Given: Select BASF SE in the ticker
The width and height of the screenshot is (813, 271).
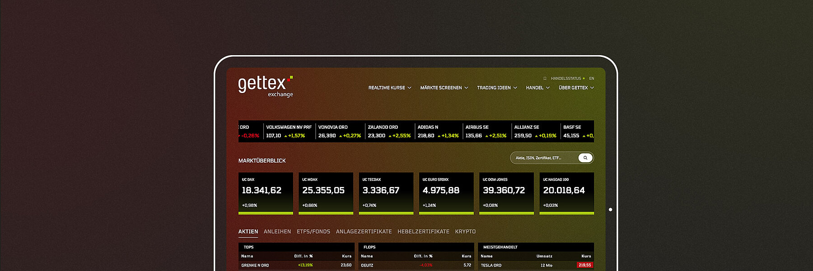Looking at the screenshot, I should tap(578, 131).
